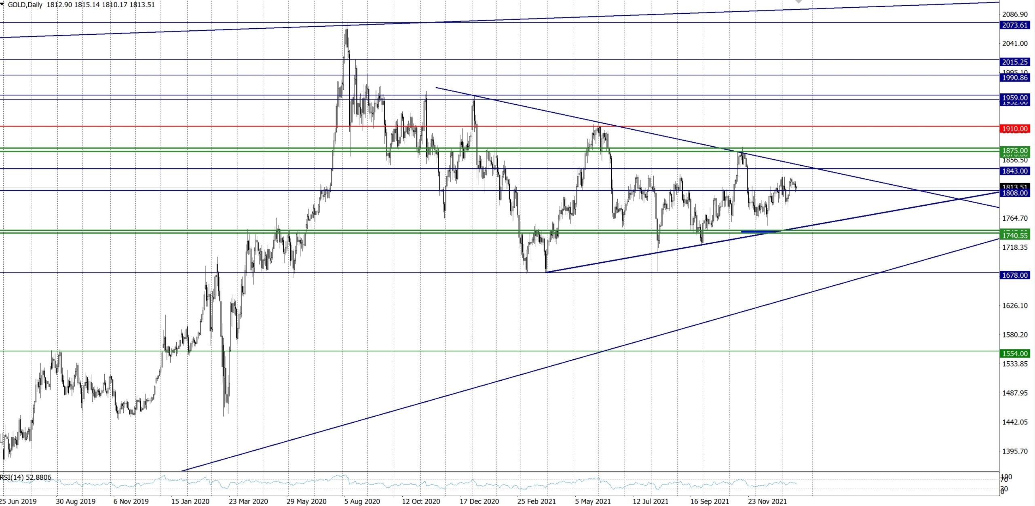The image size is (1035, 506).
Task: Click the current price 1813.51 black label
Action: coord(1014,186)
